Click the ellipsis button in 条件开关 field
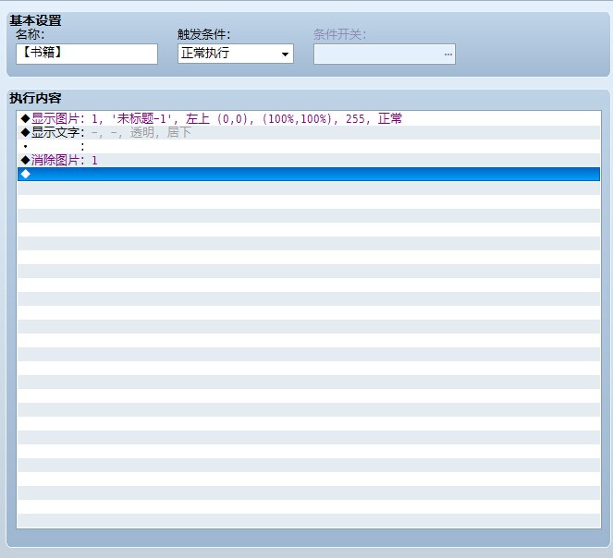 tap(448, 55)
